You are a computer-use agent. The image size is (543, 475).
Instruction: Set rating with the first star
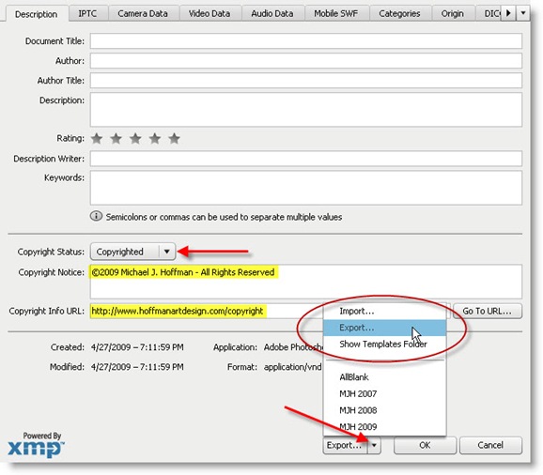(x=97, y=138)
